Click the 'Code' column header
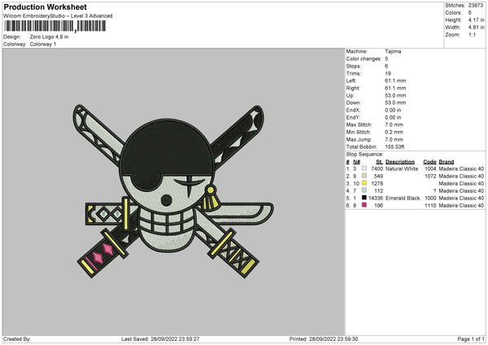 coord(429,162)
